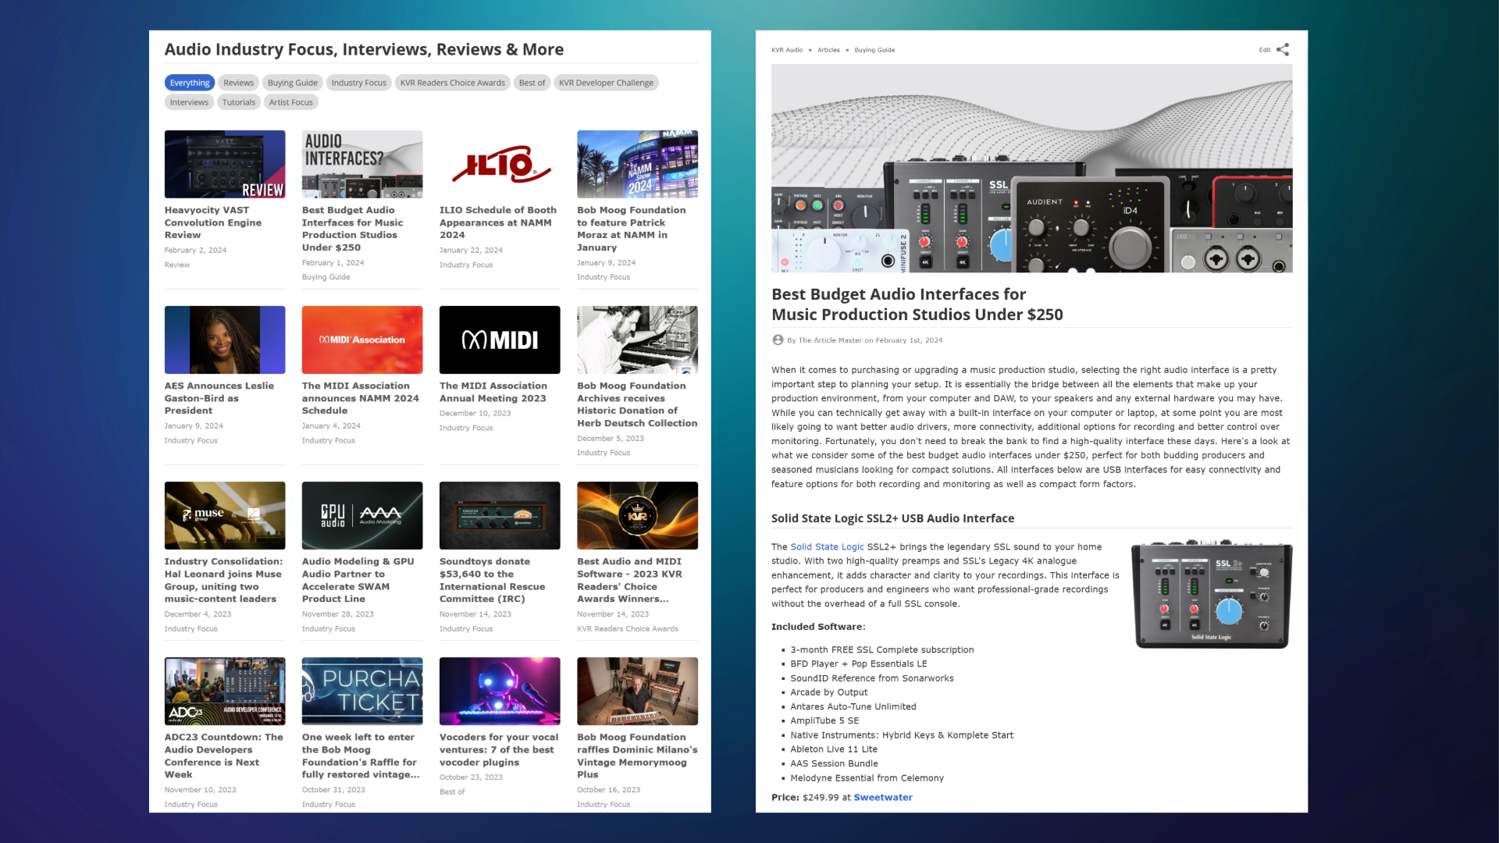Screen dimensions: 1499x843
Task: Click Solid State Logic SSL2+ USB Audio Interface heading
Action: coord(892,518)
